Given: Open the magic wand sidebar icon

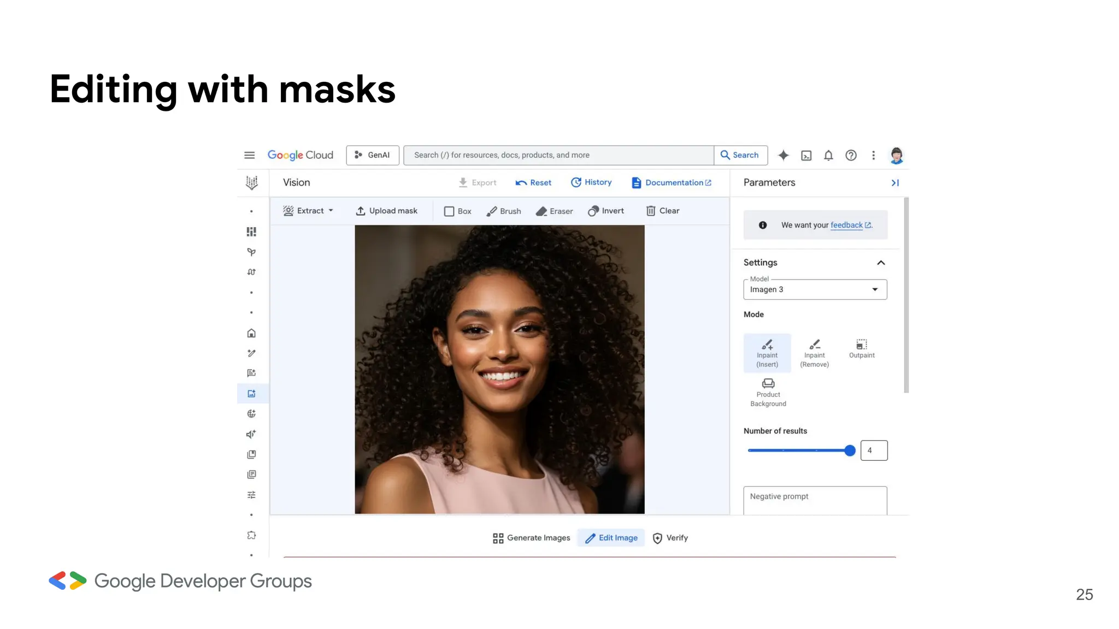Looking at the screenshot, I should coord(251,353).
